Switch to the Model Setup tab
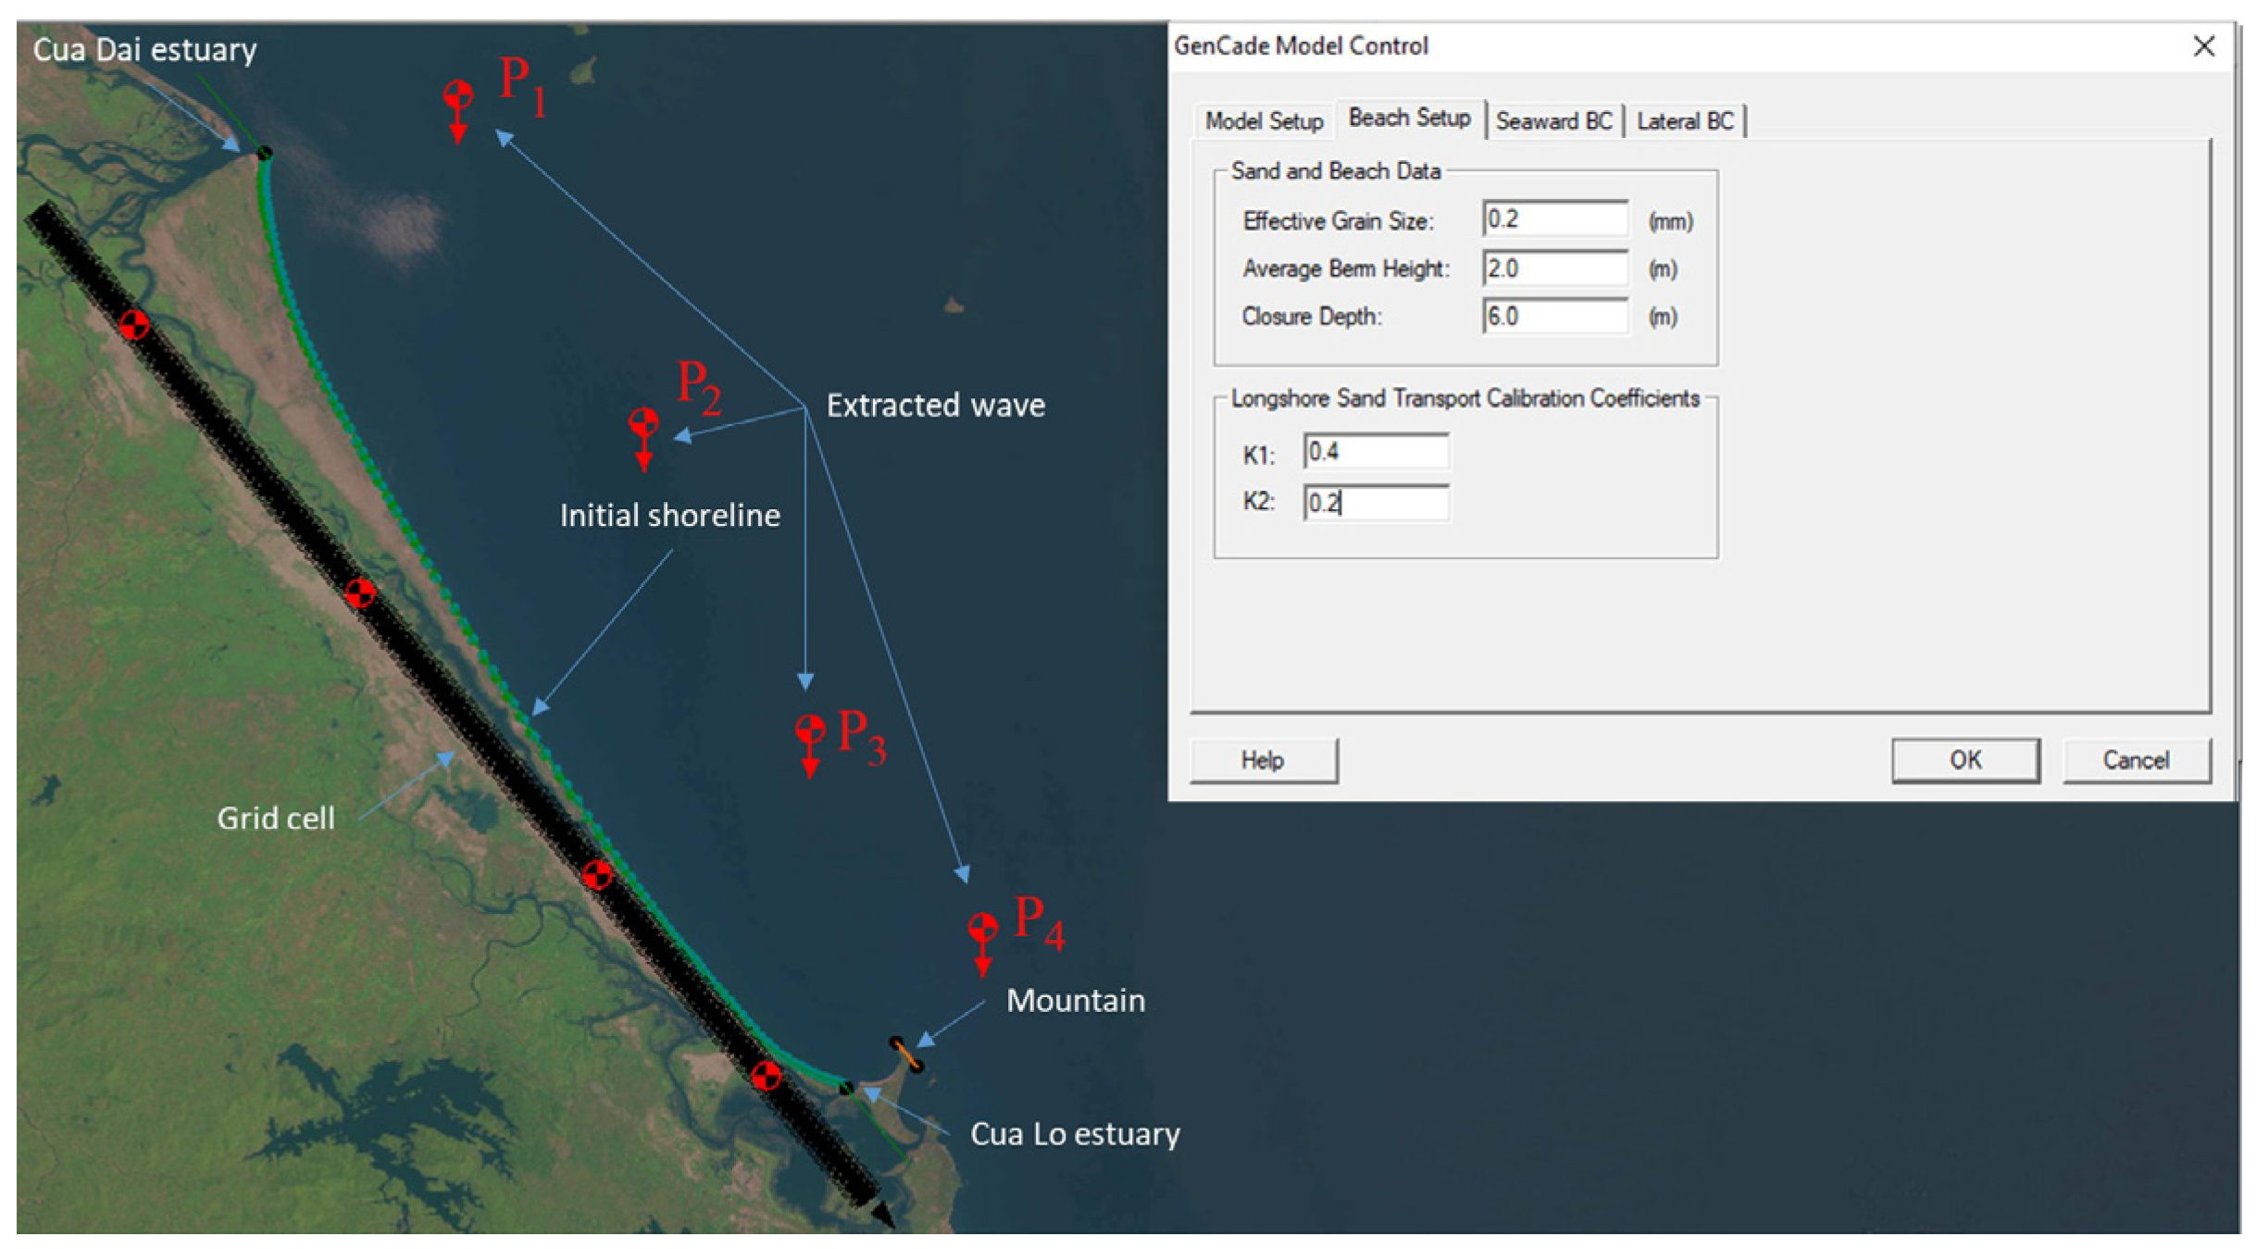 tap(1263, 121)
